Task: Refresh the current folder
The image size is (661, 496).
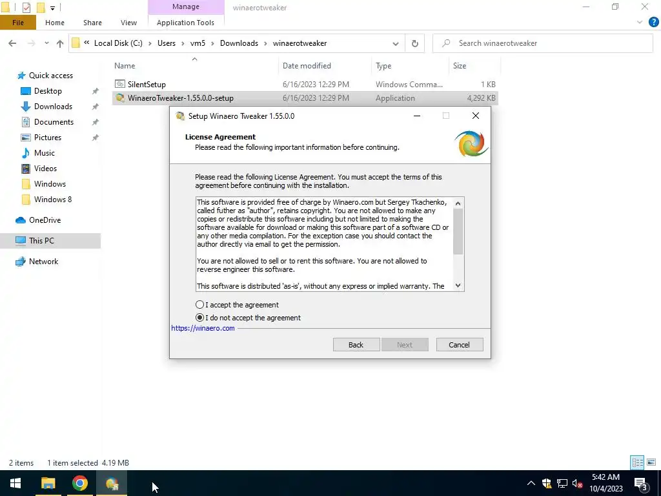Action: point(415,43)
